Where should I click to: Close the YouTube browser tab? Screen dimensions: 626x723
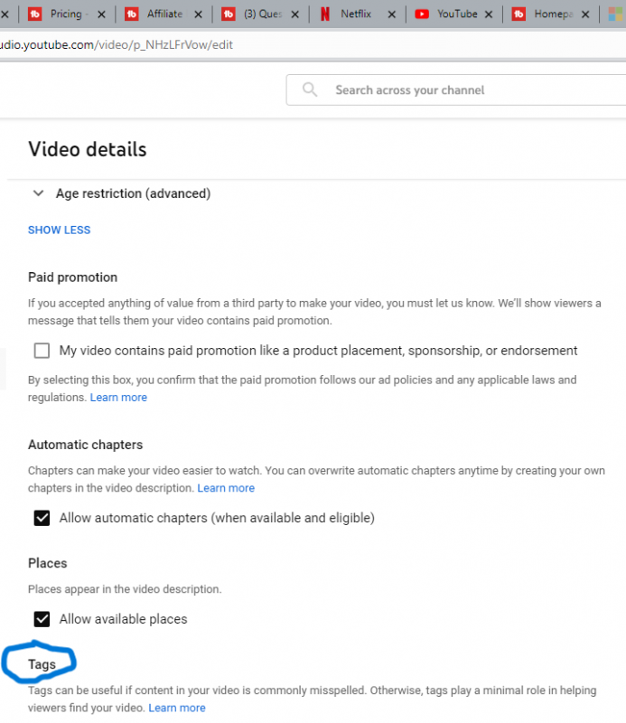(x=489, y=14)
